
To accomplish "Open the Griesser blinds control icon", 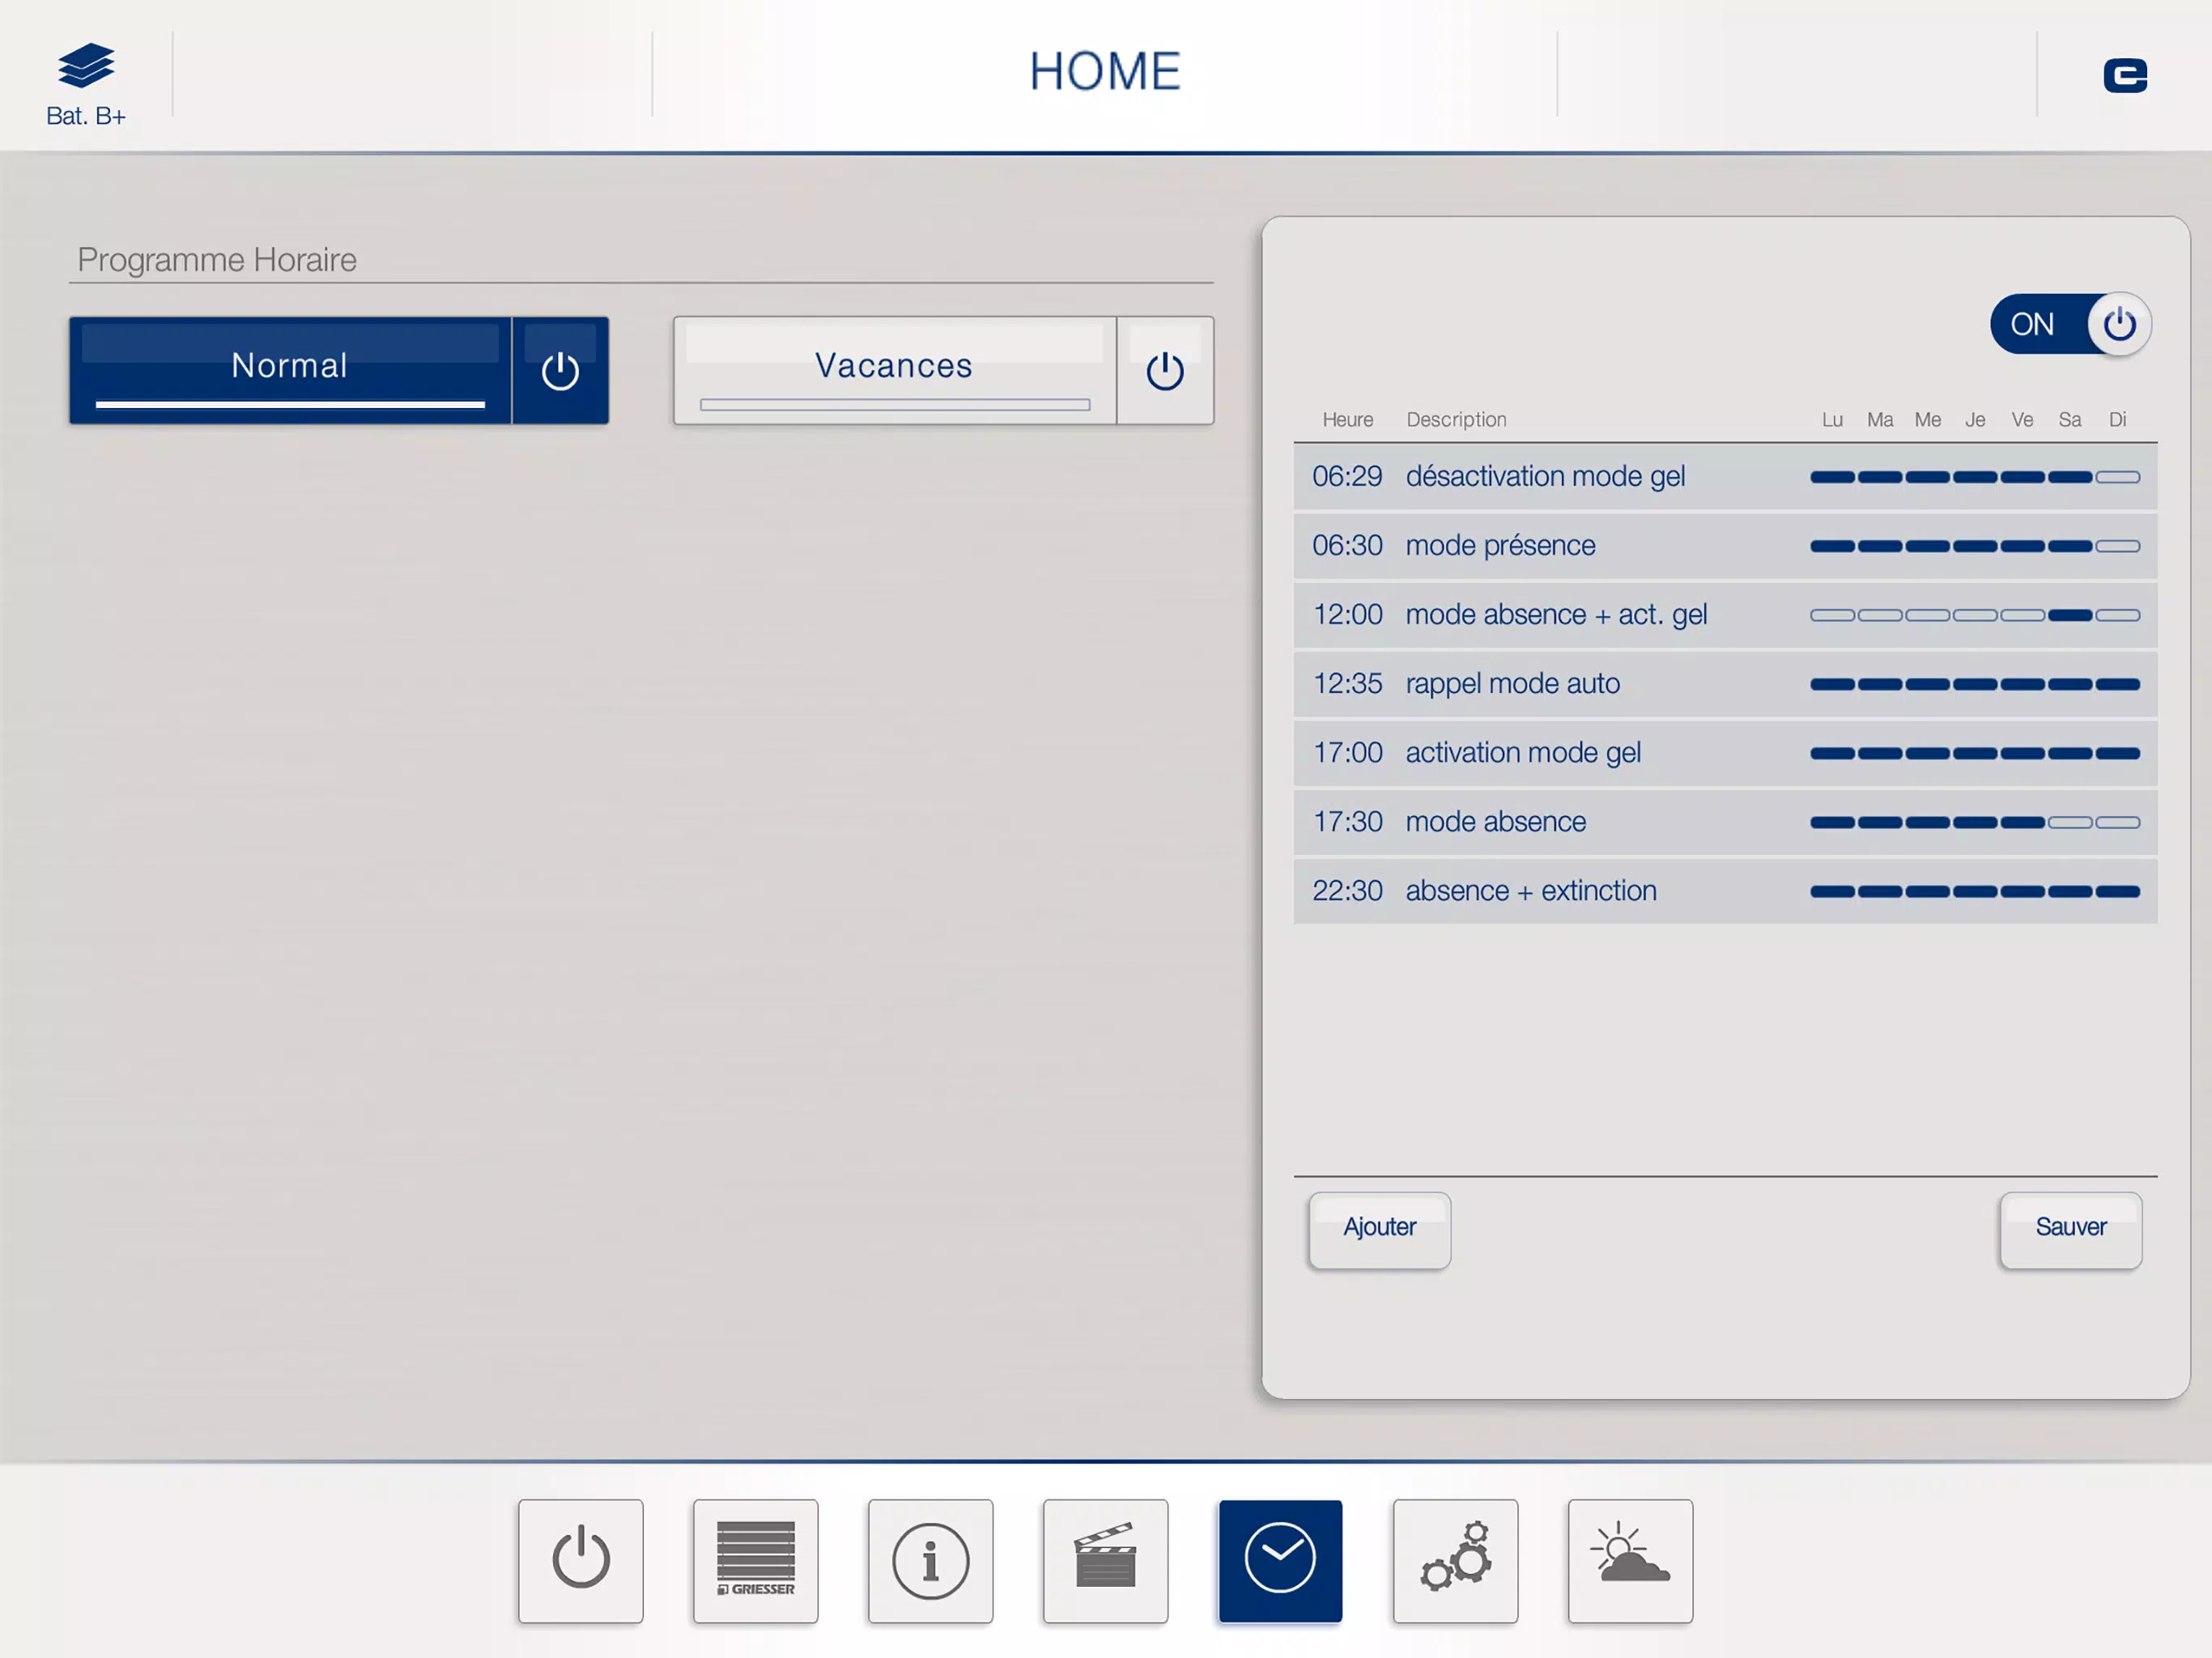I will click(755, 1559).
